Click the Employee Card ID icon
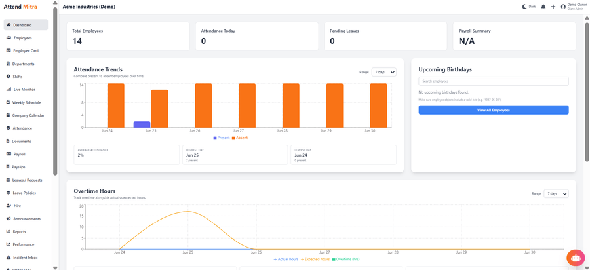 (9, 50)
